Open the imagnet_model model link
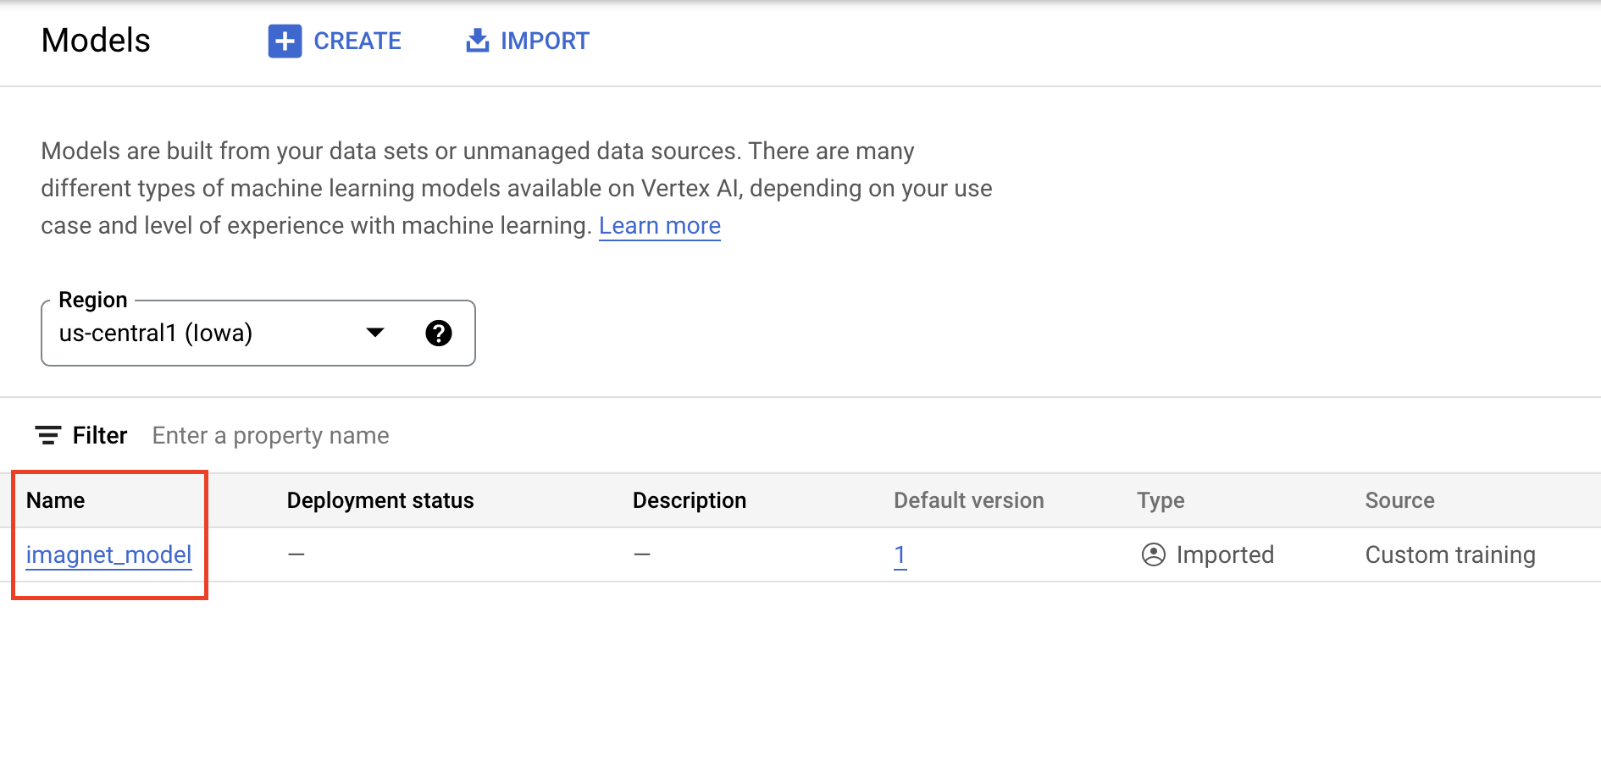1601x772 pixels. [108, 554]
